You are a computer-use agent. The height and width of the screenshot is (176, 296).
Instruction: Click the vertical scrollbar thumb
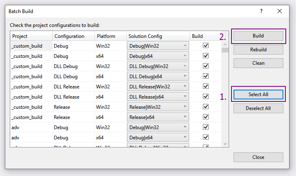[x=225, y=51]
